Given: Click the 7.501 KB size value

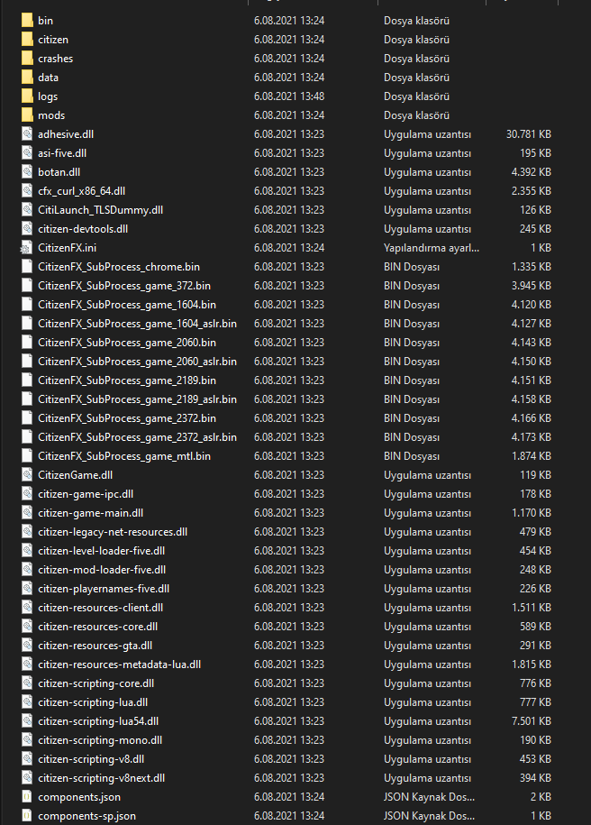Looking at the screenshot, I should pyautogui.click(x=531, y=721).
